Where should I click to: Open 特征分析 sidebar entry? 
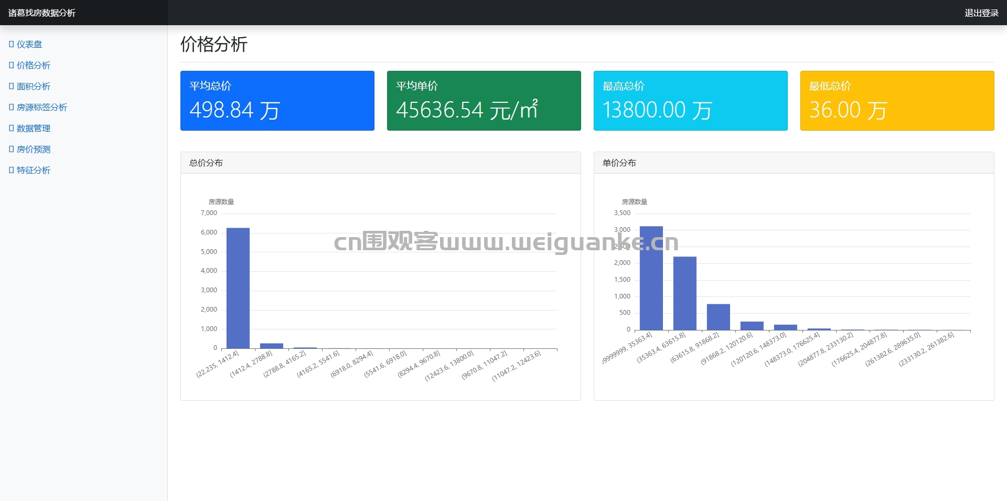[x=30, y=170]
